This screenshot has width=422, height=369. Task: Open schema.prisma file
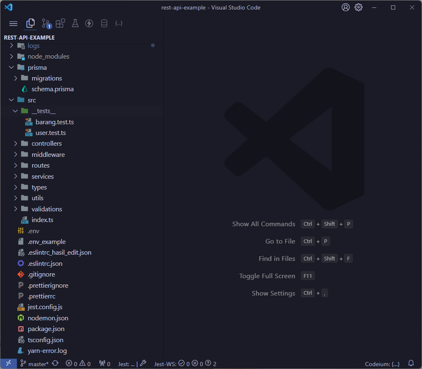82,89
